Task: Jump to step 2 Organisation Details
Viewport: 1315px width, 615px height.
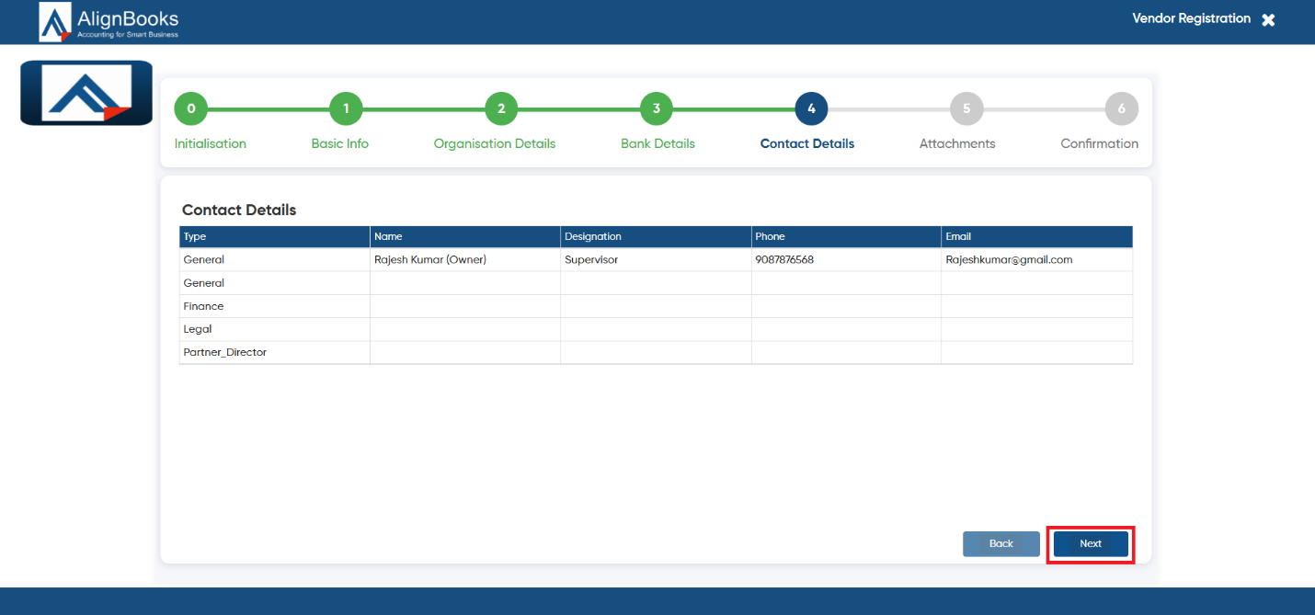Action: tap(501, 108)
